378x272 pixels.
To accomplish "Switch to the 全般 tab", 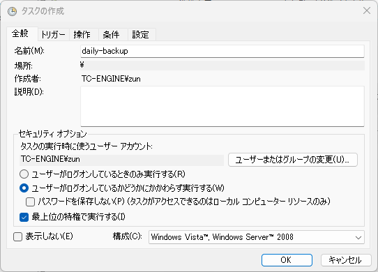I will pos(22,33).
